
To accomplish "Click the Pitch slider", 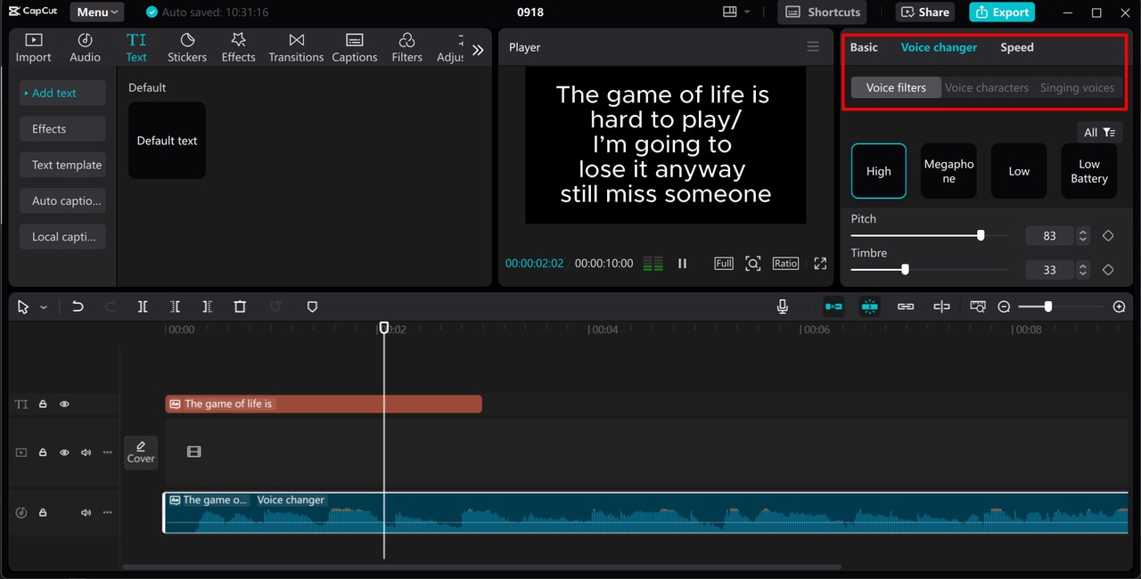I will 930,236.
